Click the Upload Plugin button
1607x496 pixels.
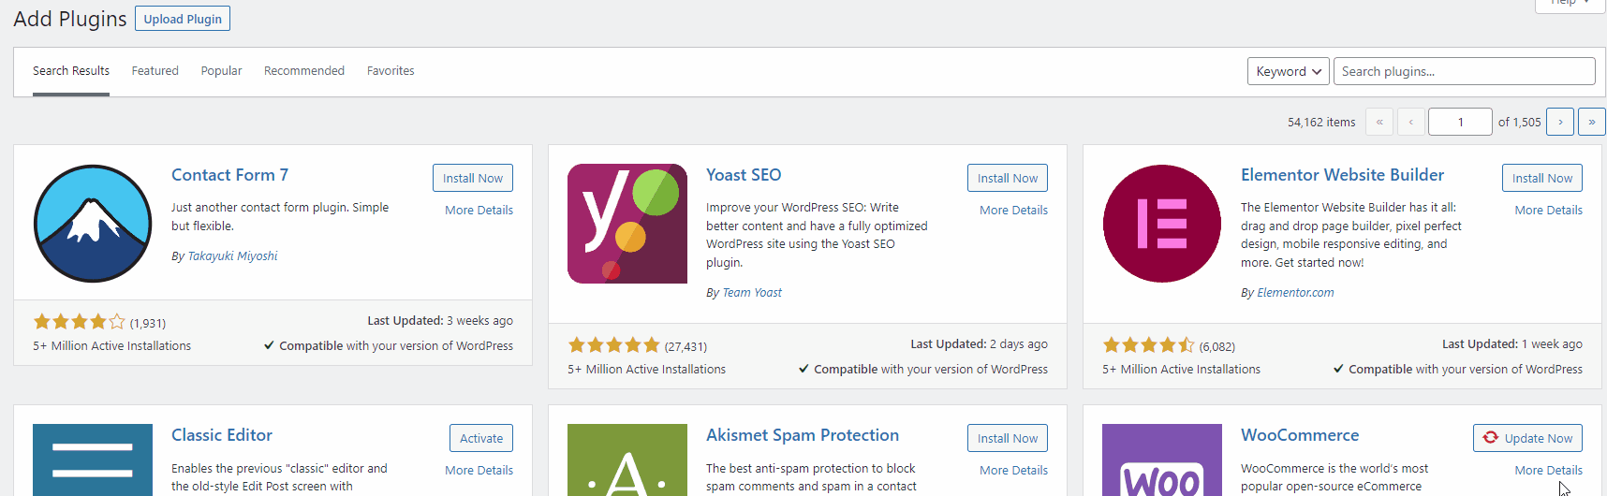pyautogui.click(x=183, y=19)
